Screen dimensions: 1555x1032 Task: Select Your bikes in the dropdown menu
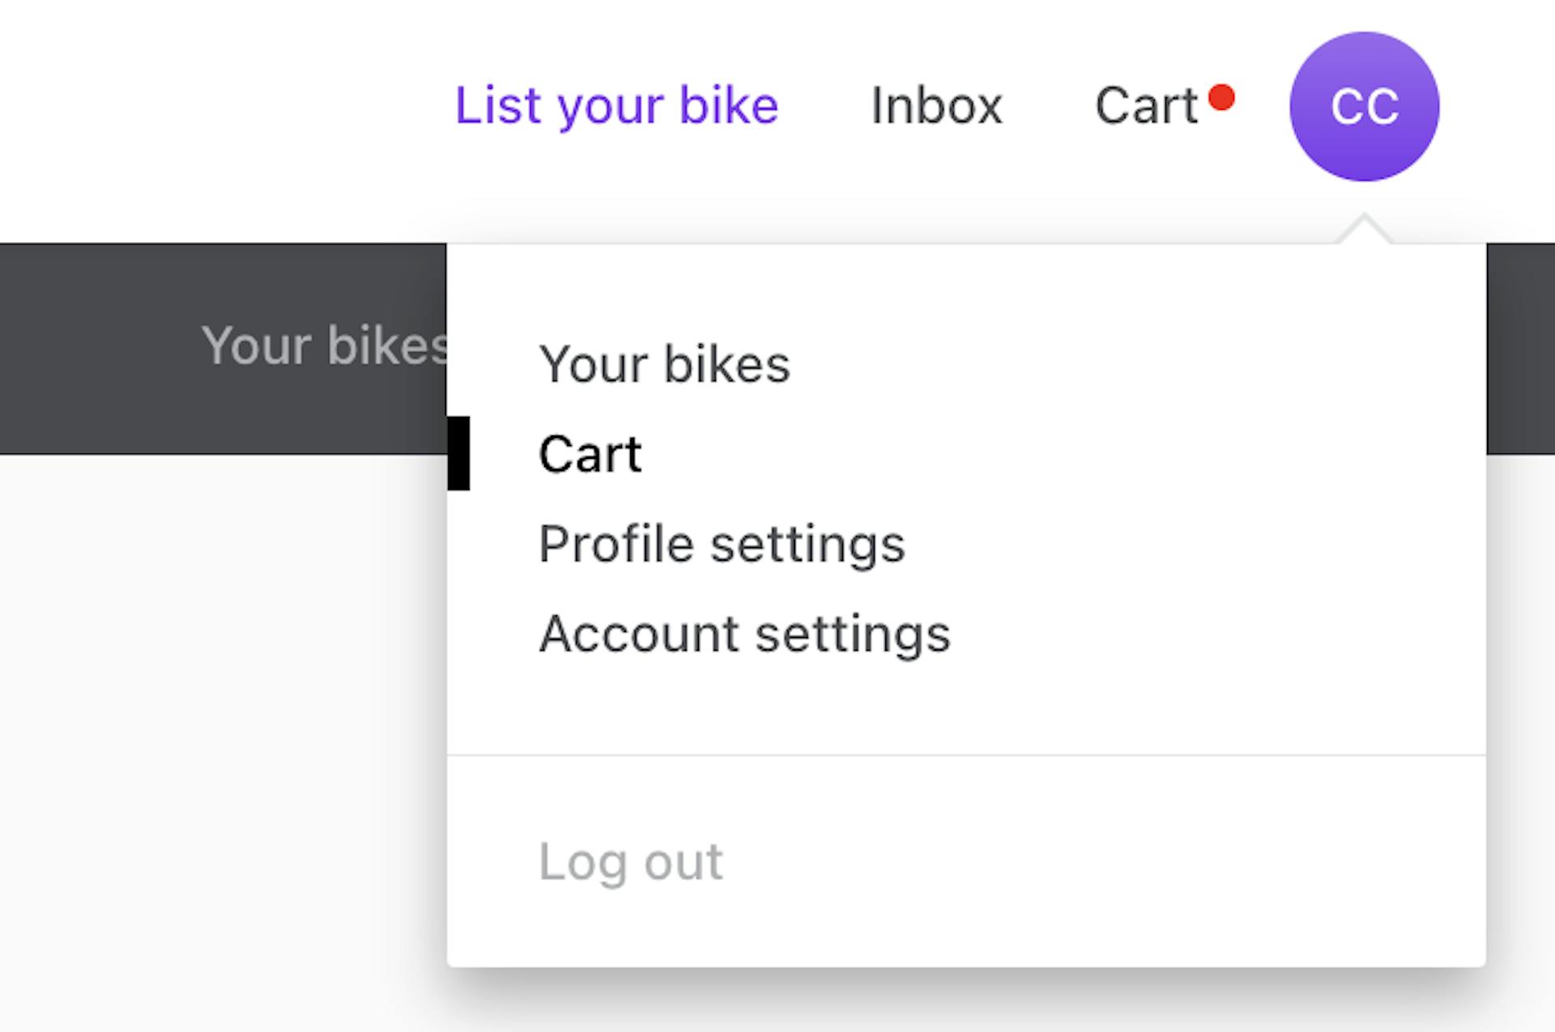(664, 364)
